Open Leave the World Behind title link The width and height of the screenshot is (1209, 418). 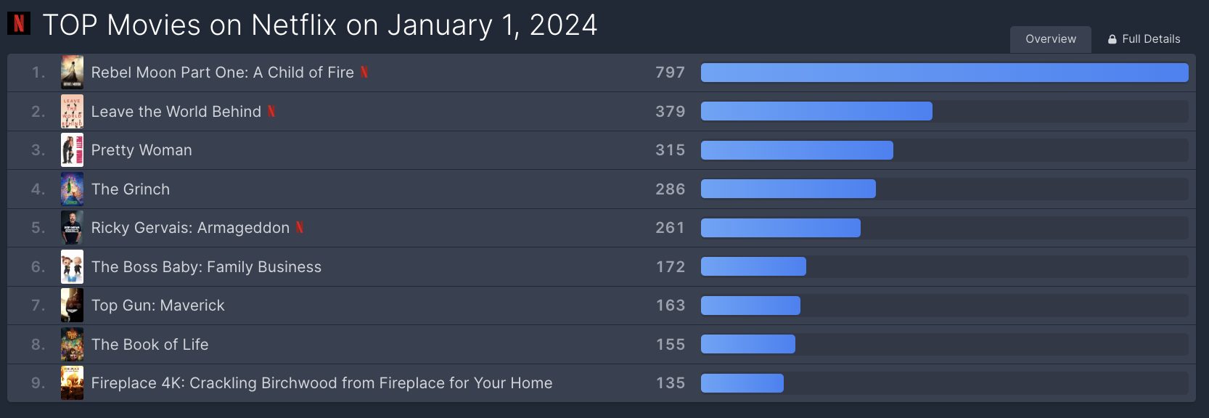pyautogui.click(x=176, y=112)
